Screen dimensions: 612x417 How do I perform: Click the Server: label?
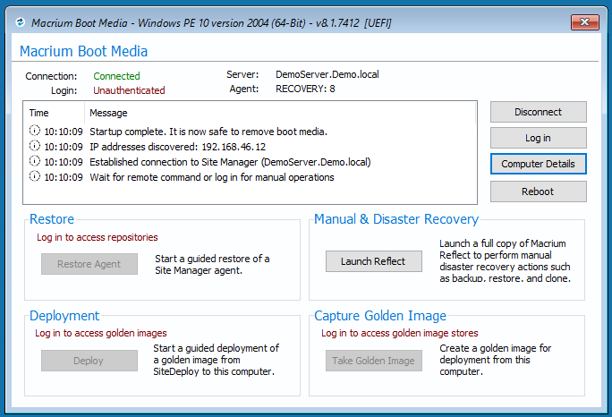(242, 74)
